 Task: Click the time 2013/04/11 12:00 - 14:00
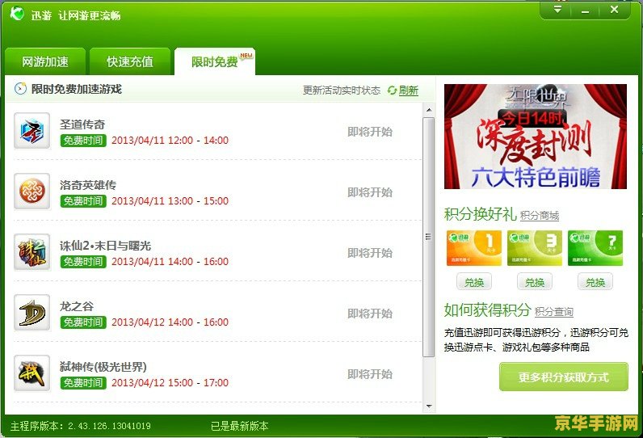point(170,141)
